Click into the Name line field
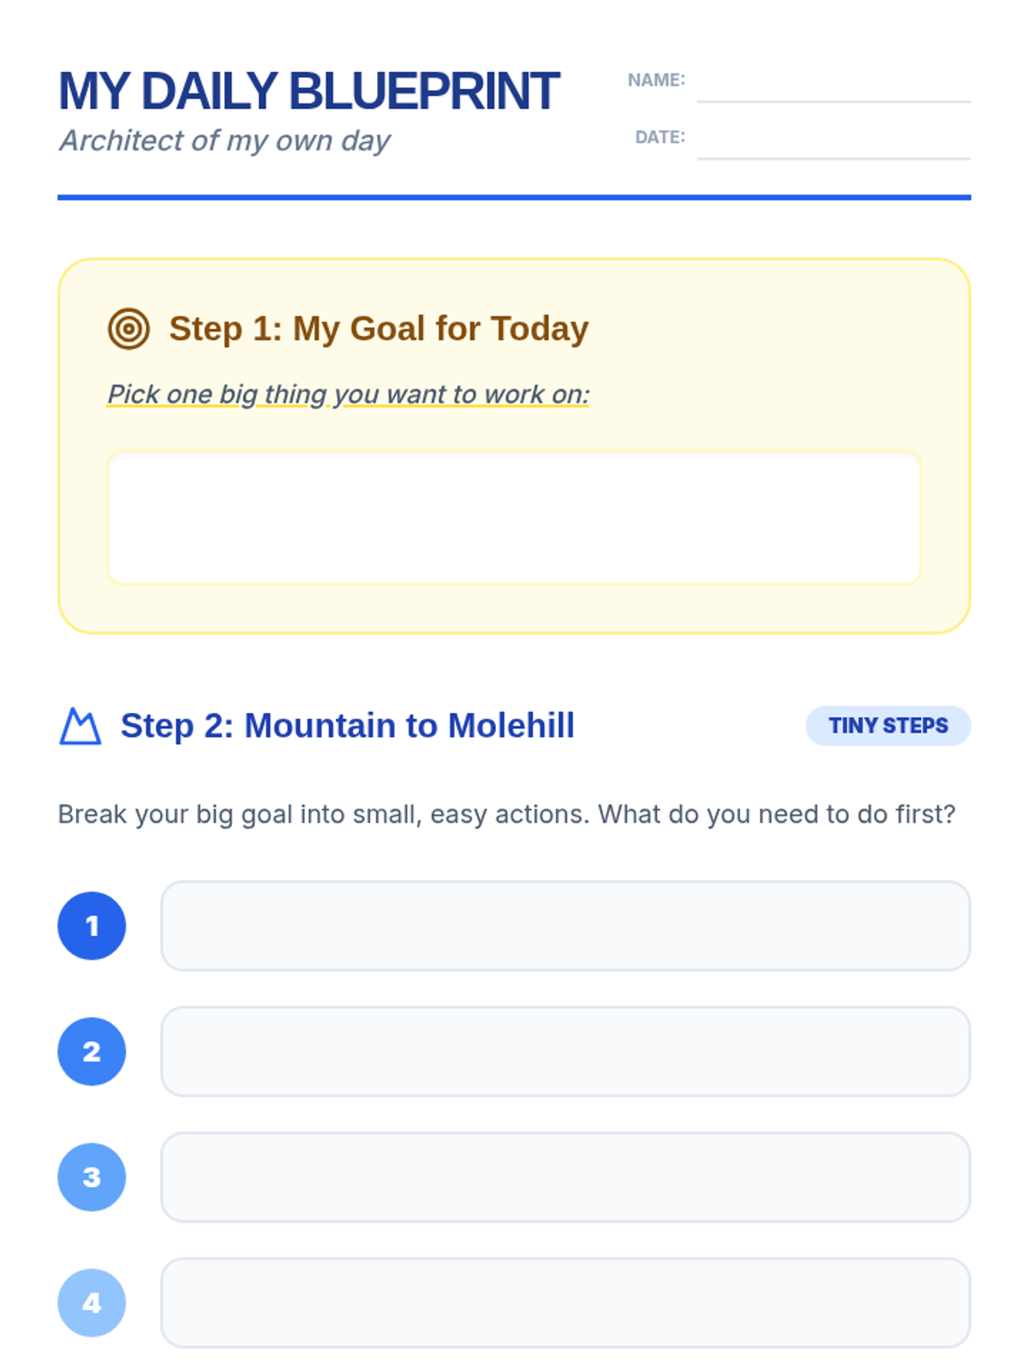This screenshot has width=1028, height=1371. (x=833, y=86)
